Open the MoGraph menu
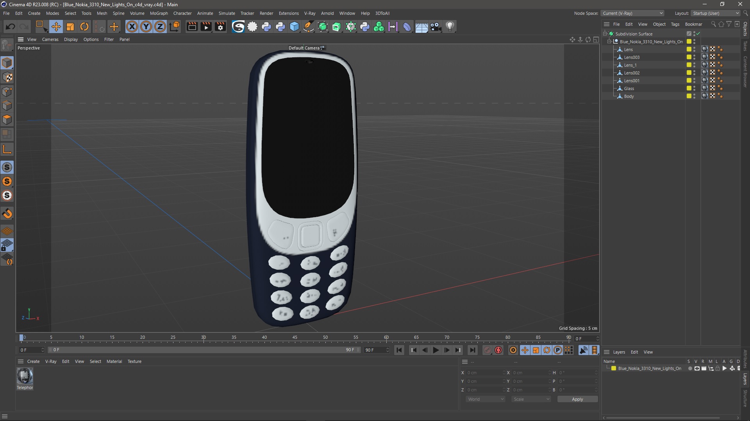The height and width of the screenshot is (421, 750). 159,13
